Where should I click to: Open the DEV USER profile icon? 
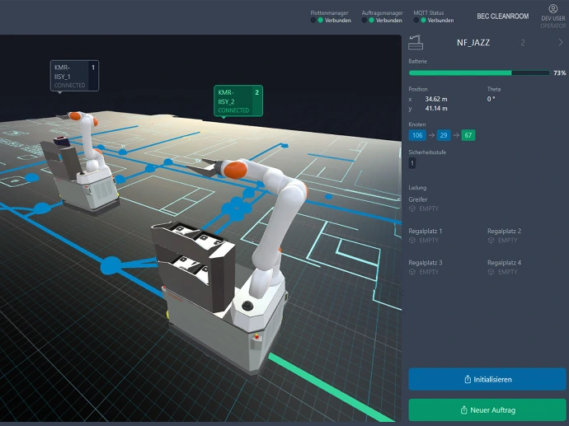[x=553, y=9]
